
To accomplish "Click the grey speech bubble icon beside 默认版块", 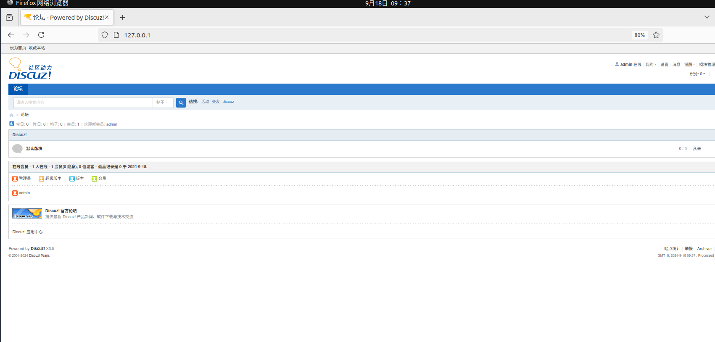I will coord(17,149).
